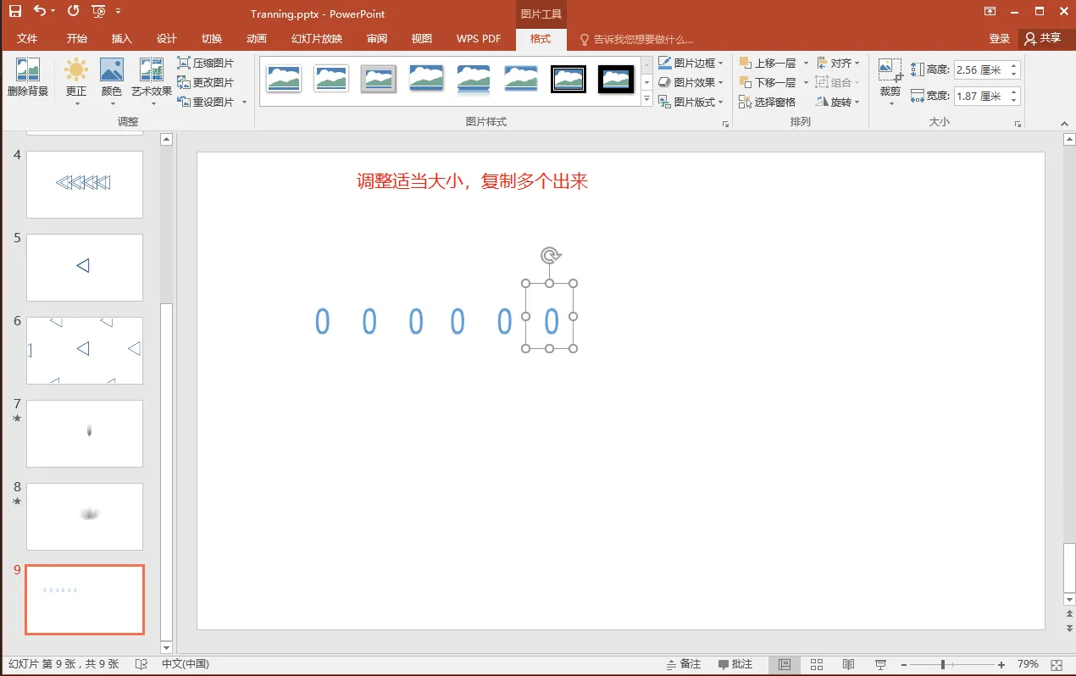Viewport: 1076px width, 676px height.
Task: Select slide 6 thumbnail
Action: click(85, 350)
